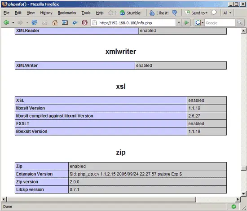Click the horizontal scrollbar left arrow
This screenshot has height=211, width=247.
(x=4, y=199)
